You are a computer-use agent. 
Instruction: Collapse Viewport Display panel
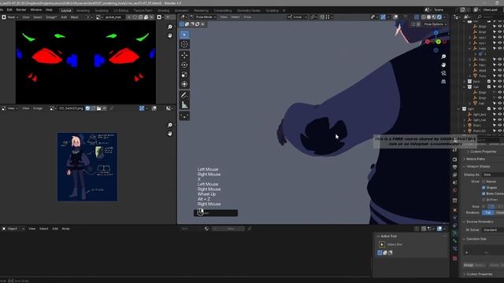tap(478, 167)
